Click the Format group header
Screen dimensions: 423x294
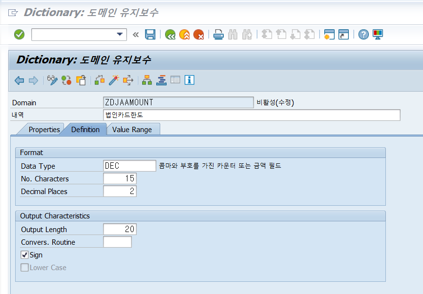tap(200, 153)
